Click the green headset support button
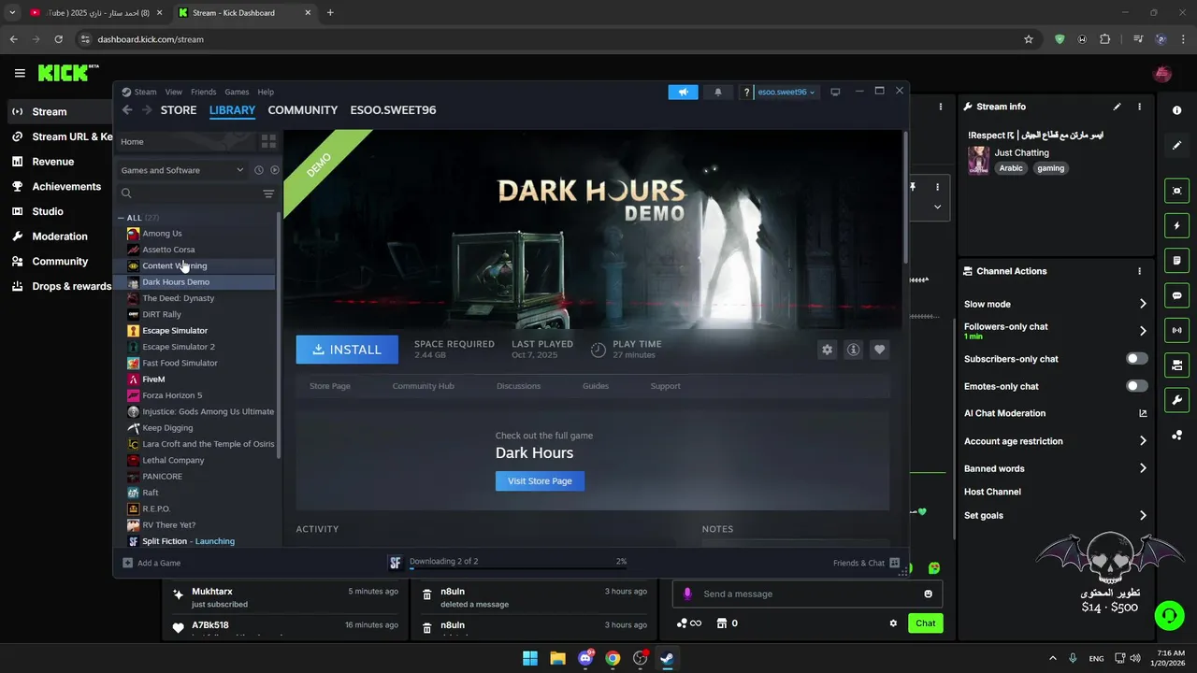 click(x=1169, y=615)
